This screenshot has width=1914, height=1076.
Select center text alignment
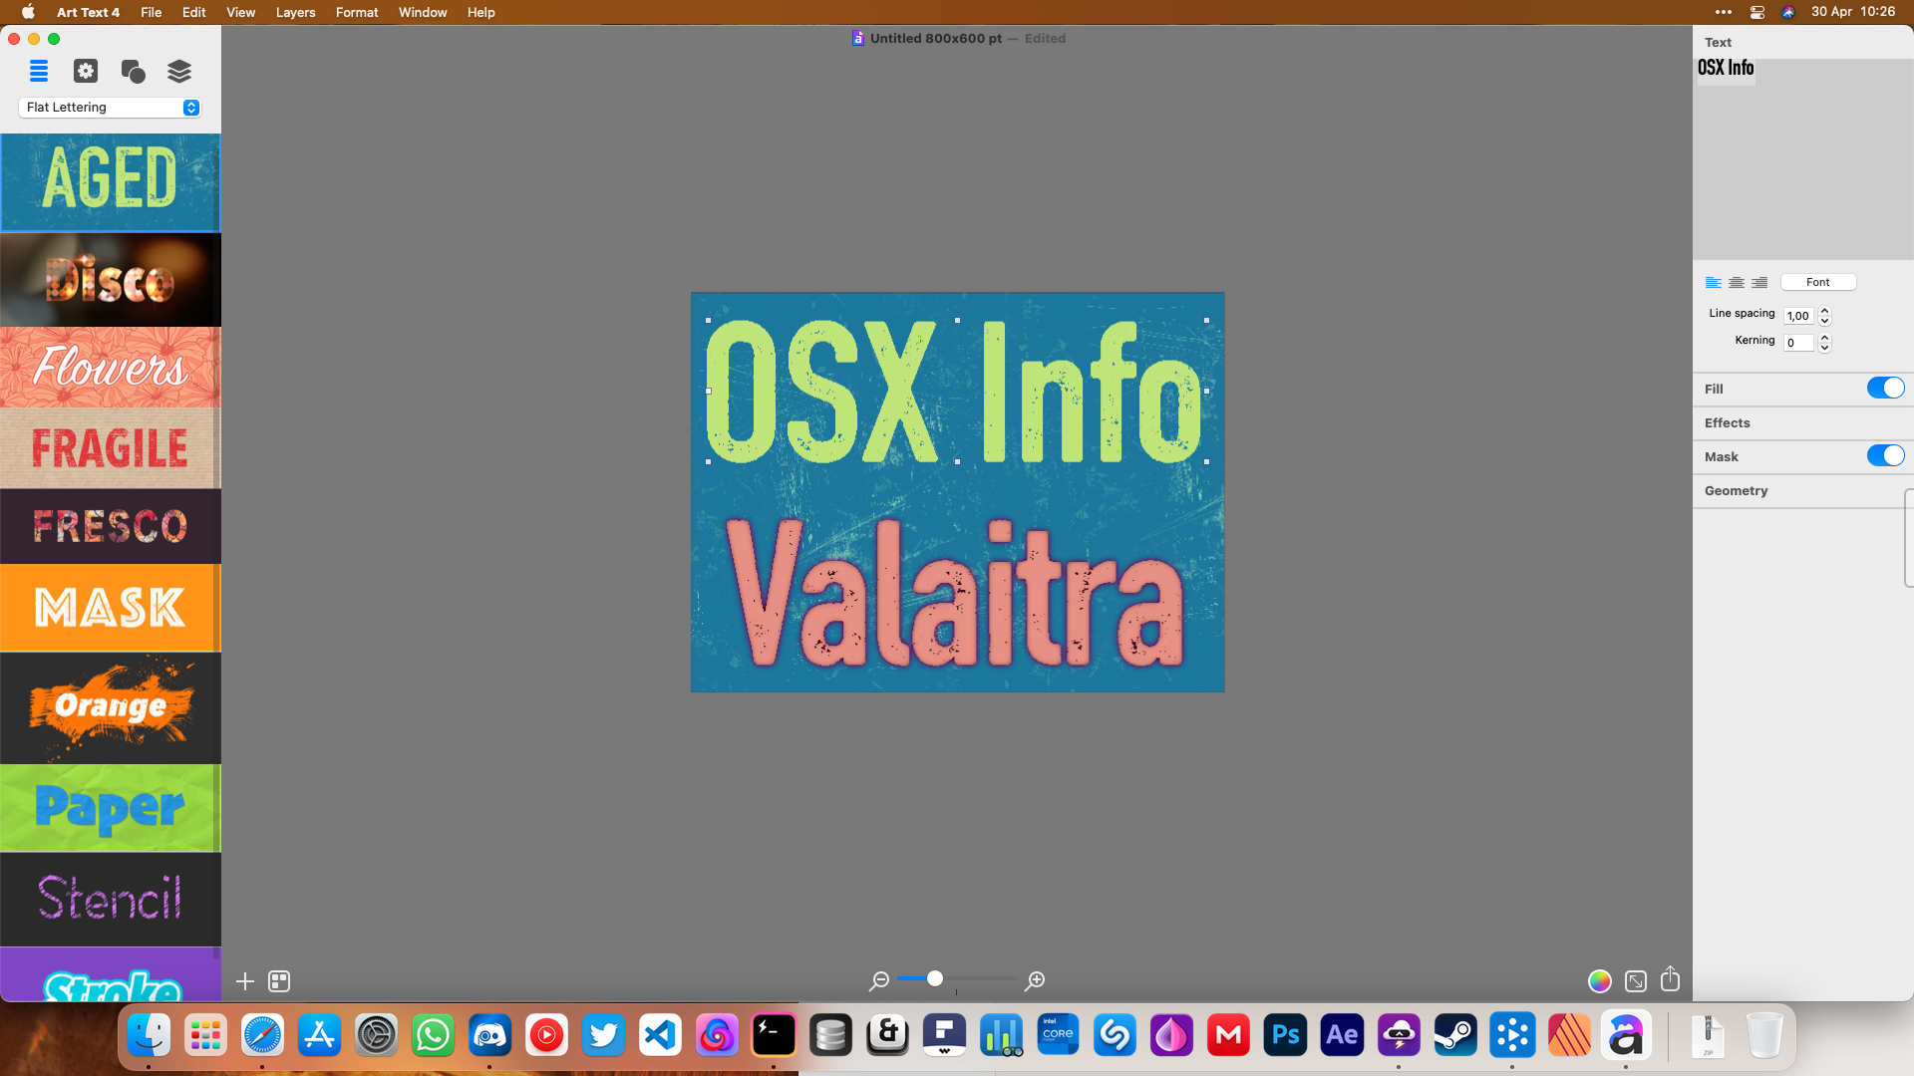1737,283
